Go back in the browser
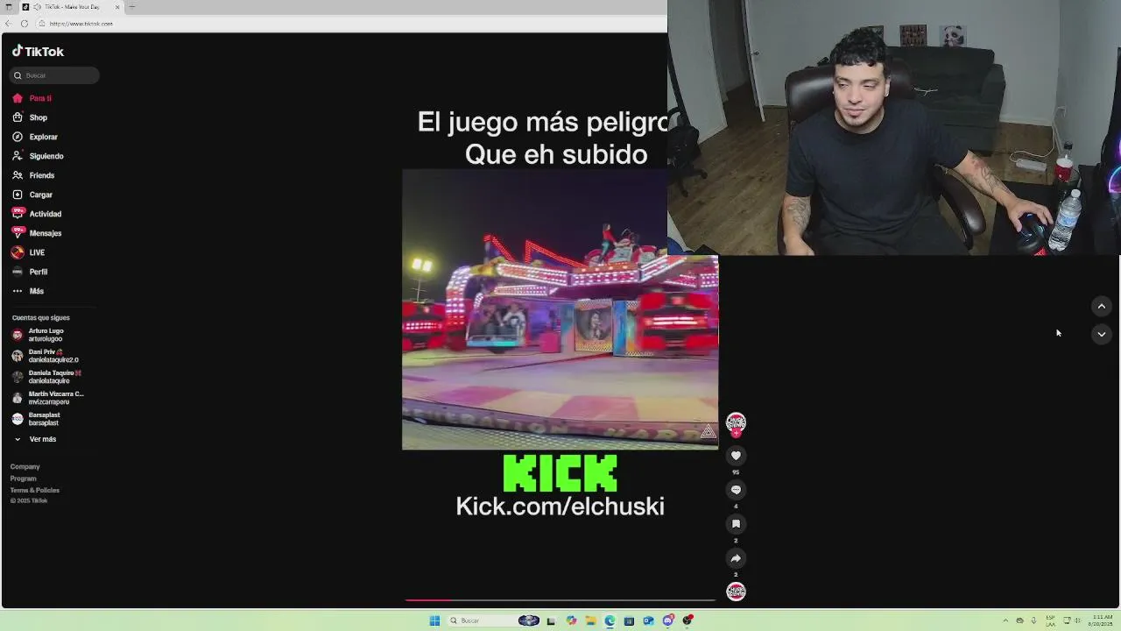This screenshot has height=631, width=1121. click(9, 24)
